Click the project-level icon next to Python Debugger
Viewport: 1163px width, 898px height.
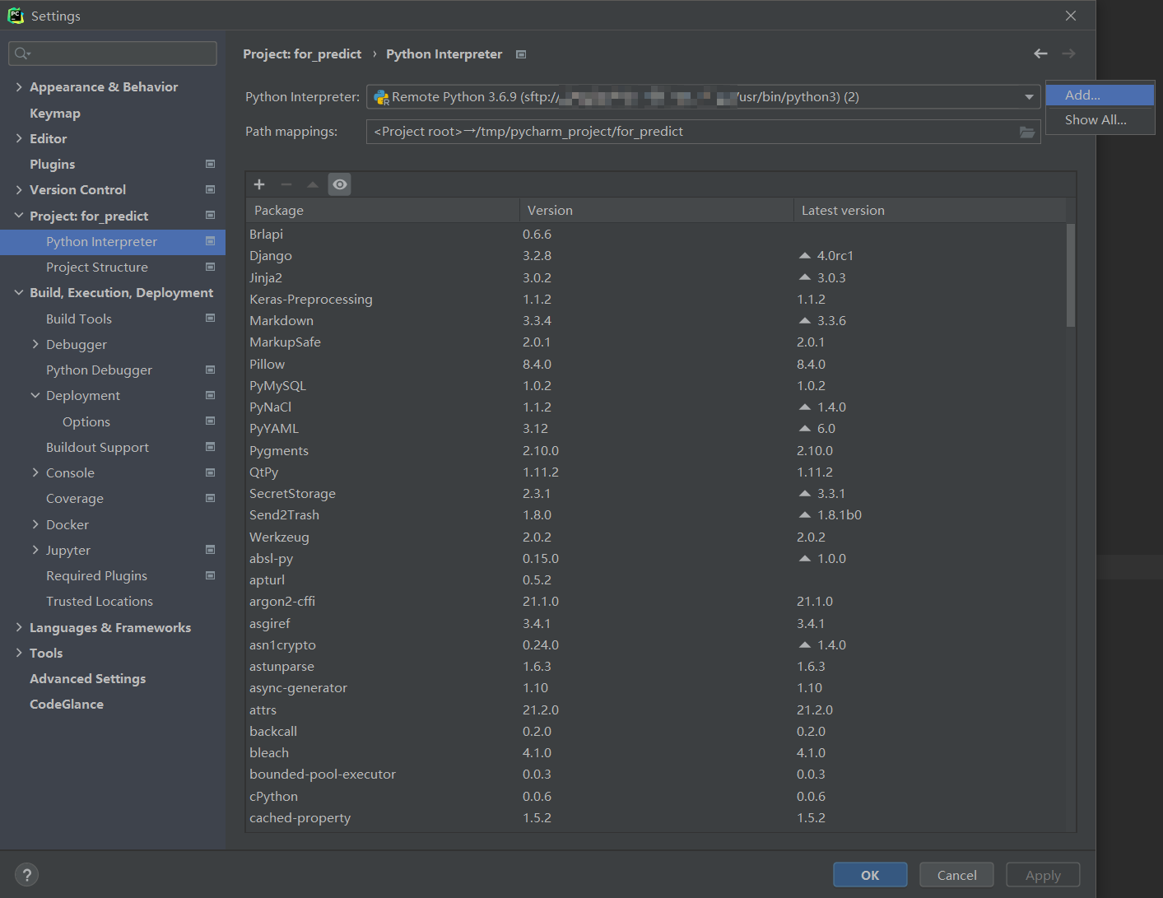pyautogui.click(x=210, y=370)
